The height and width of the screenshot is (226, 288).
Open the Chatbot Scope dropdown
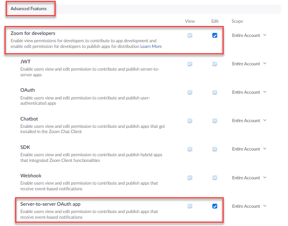[249, 121]
